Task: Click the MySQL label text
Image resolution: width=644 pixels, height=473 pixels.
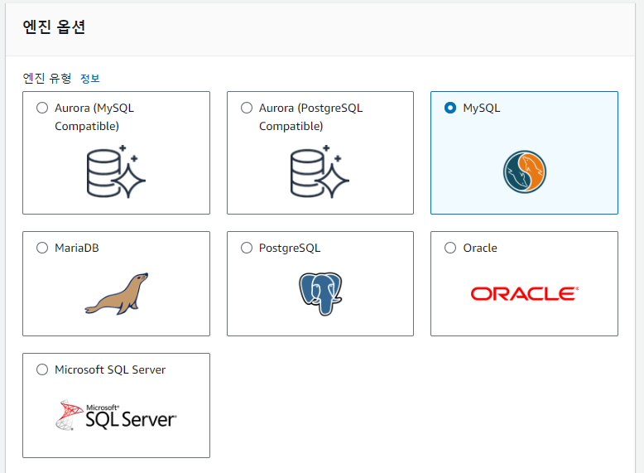Action: [x=482, y=108]
